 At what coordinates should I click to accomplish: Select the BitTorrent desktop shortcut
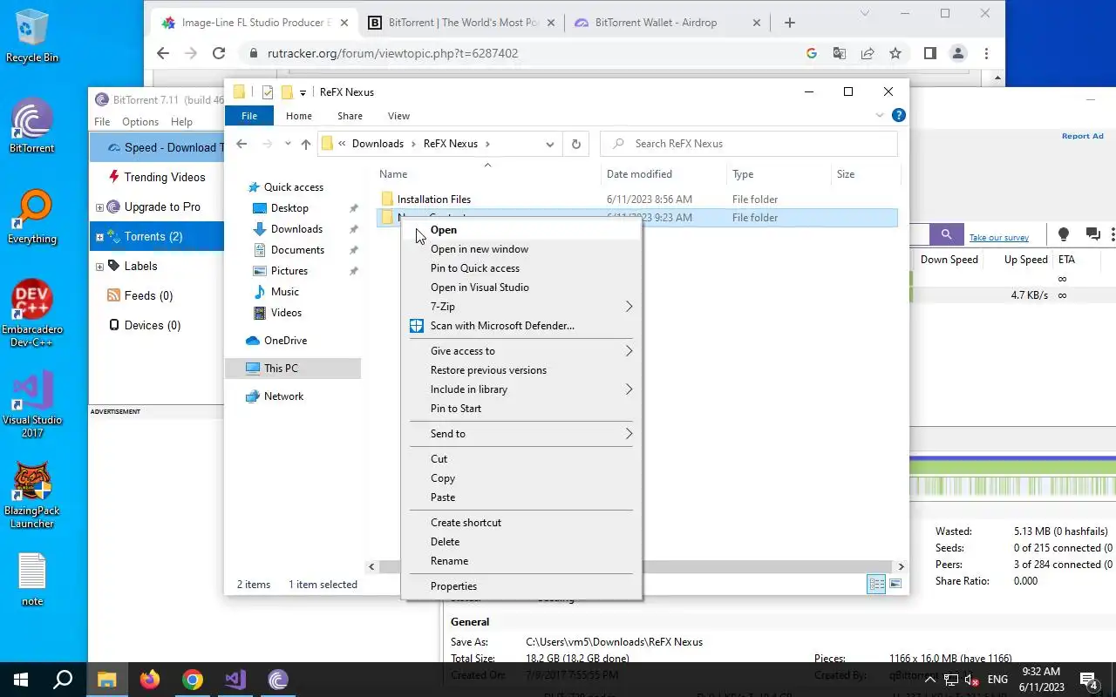[32, 126]
